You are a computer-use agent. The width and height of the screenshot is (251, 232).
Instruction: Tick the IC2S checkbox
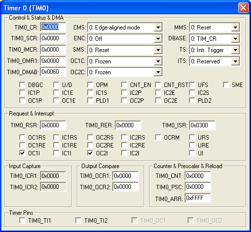tap(192, 93)
